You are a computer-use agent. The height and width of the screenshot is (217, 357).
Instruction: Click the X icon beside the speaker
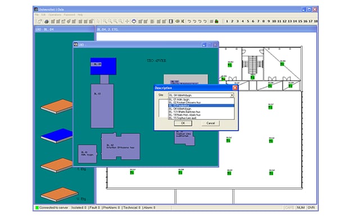point(183,21)
